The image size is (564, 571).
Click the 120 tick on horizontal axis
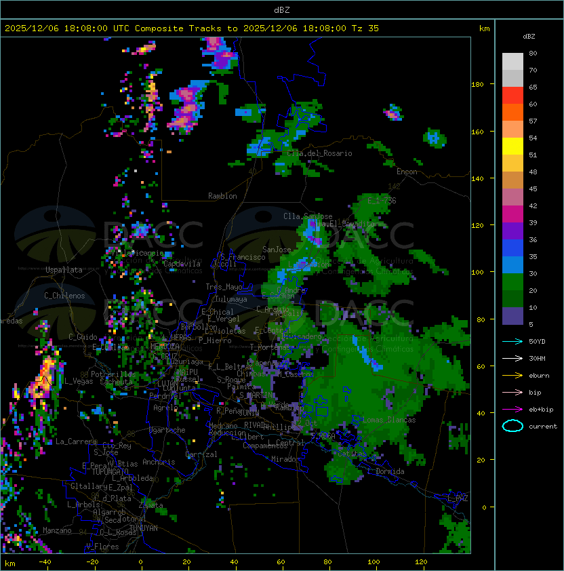click(x=421, y=562)
